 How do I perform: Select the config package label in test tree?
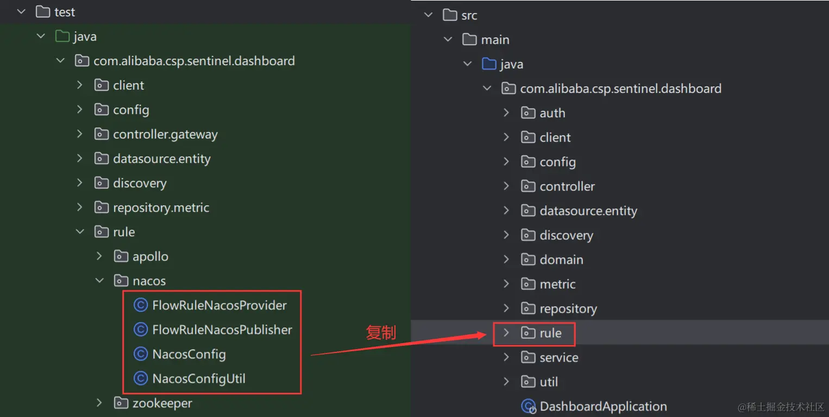pyautogui.click(x=131, y=110)
